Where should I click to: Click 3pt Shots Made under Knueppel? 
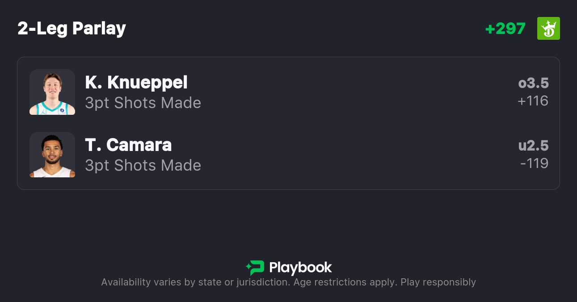(x=143, y=103)
